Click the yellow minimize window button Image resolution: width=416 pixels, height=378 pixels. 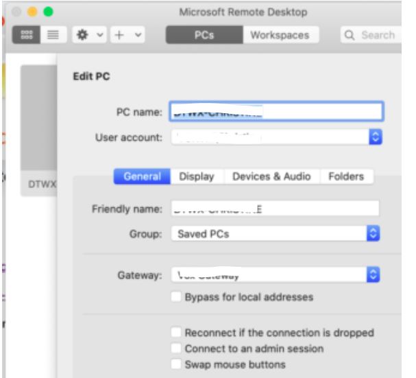pyautogui.click(x=32, y=12)
